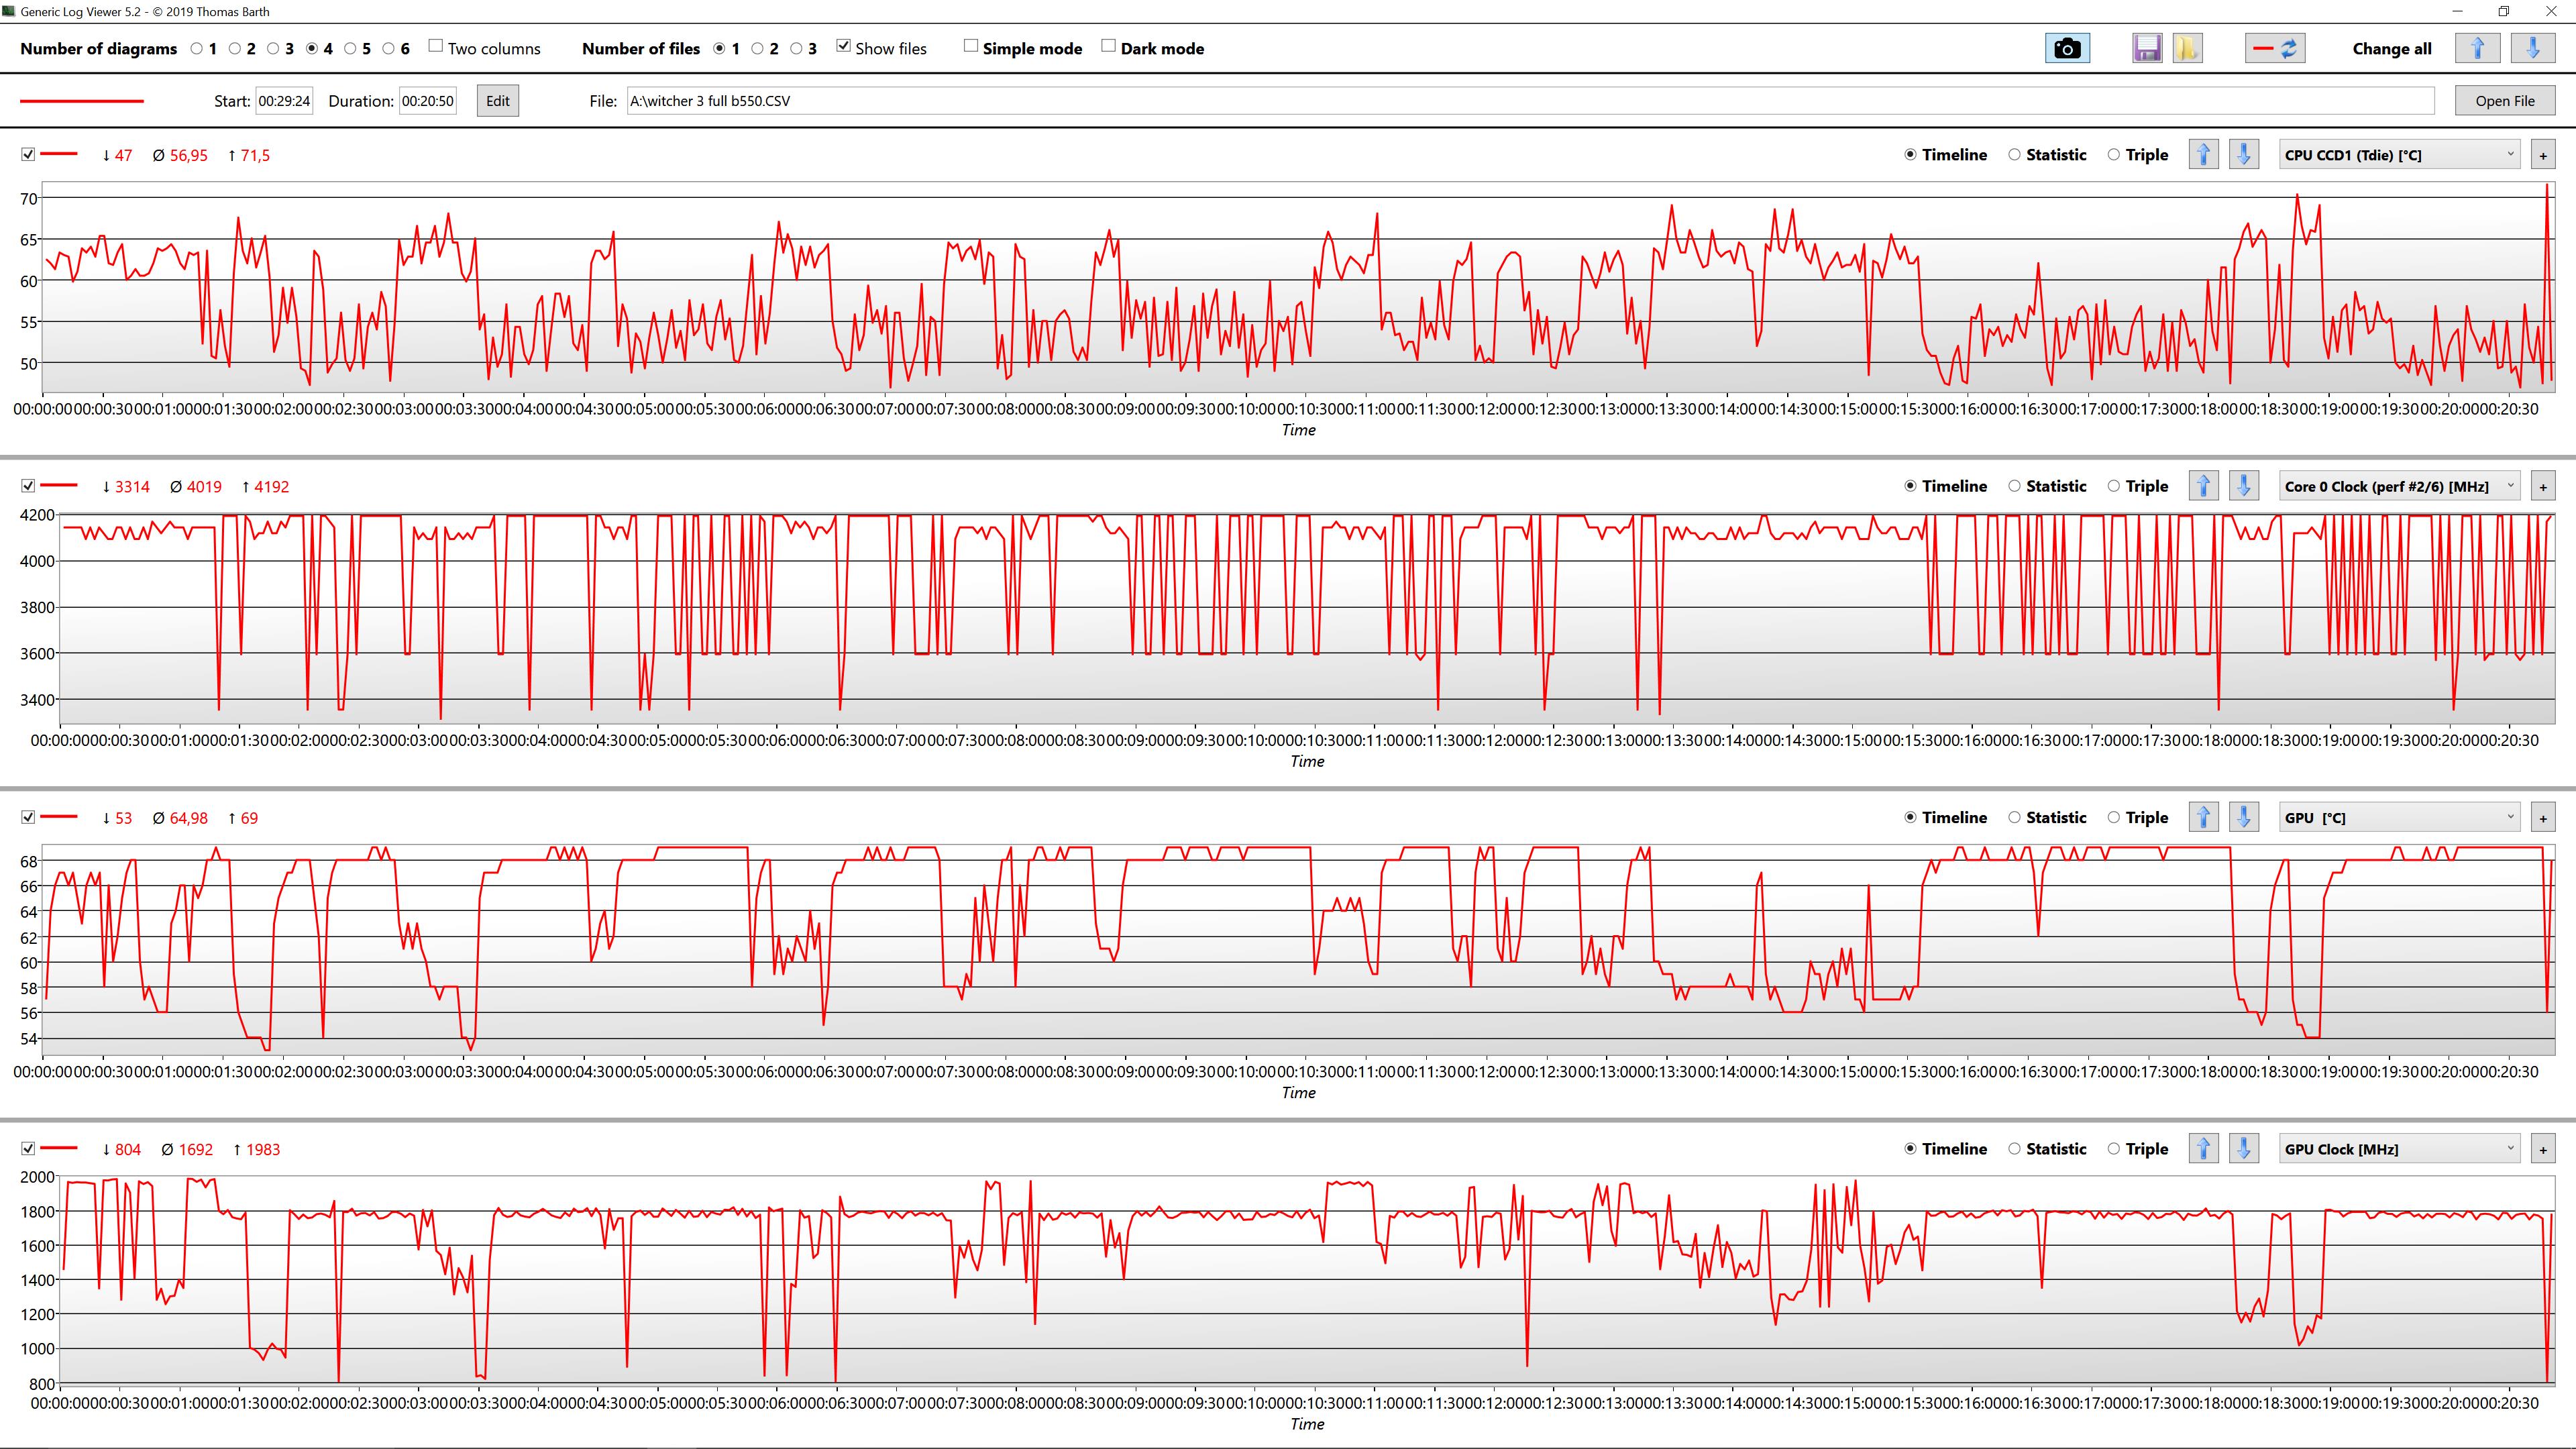Click the purple floppy disk save icon
The height and width of the screenshot is (1449, 2576).
2146,48
